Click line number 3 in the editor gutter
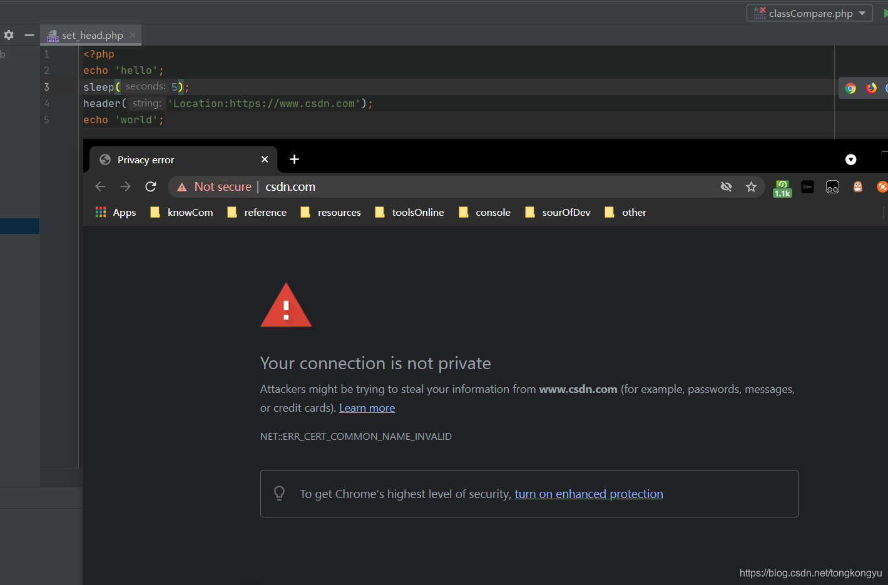The width and height of the screenshot is (888, 585). pos(46,87)
